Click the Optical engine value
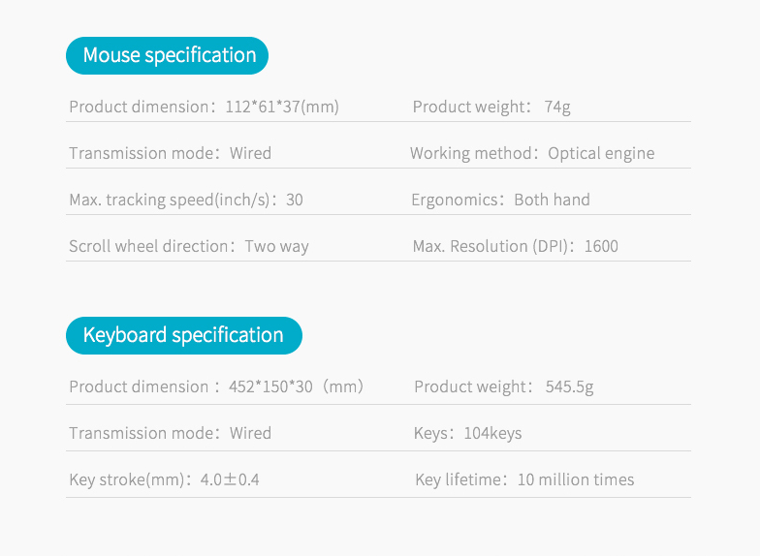This screenshot has width=760, height=556. 601,153
